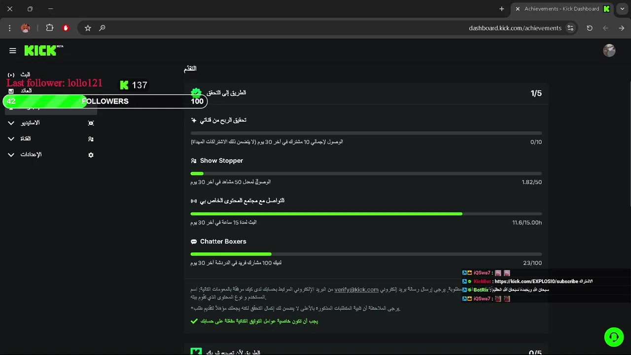
Task: Close the Achievements tab
Action: point(518,9)
